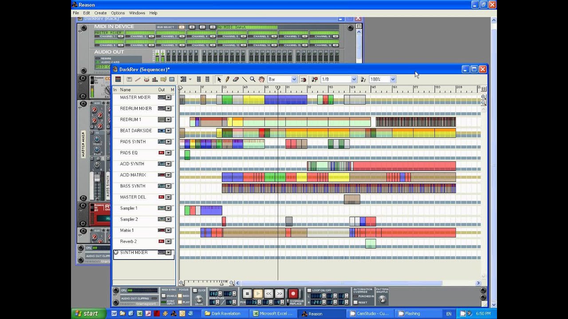The width and height of the screenshot is (568, 319).
Task: Click the Quantize Notes icon
Action: pyautogui.click(x=363, y=79)
